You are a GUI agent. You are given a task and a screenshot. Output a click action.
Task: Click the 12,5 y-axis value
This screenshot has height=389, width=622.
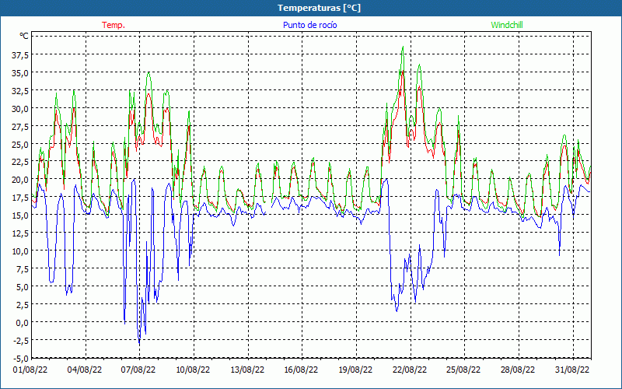tap(20, 233)
